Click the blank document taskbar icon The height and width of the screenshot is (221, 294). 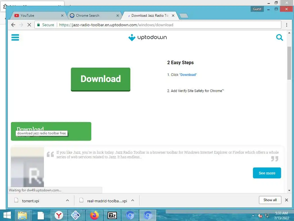point(41,215)
